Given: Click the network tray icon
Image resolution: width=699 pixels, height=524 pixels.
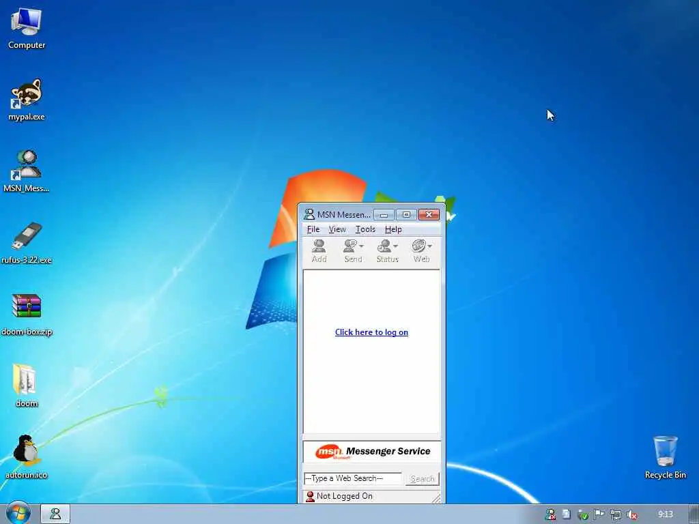Looking at the screenshot, I should 615,514.
